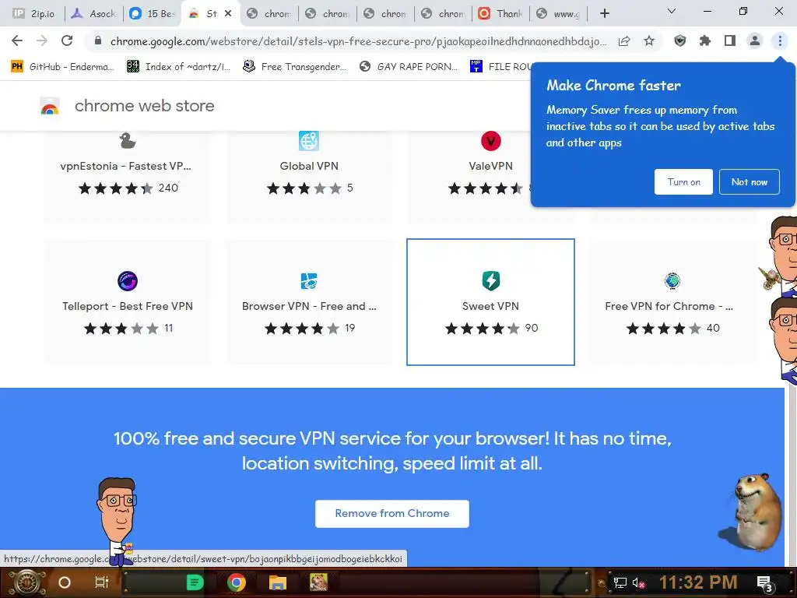Click the address bar URL
This screenshot has height=598, width=797.
tap(358, 41)
